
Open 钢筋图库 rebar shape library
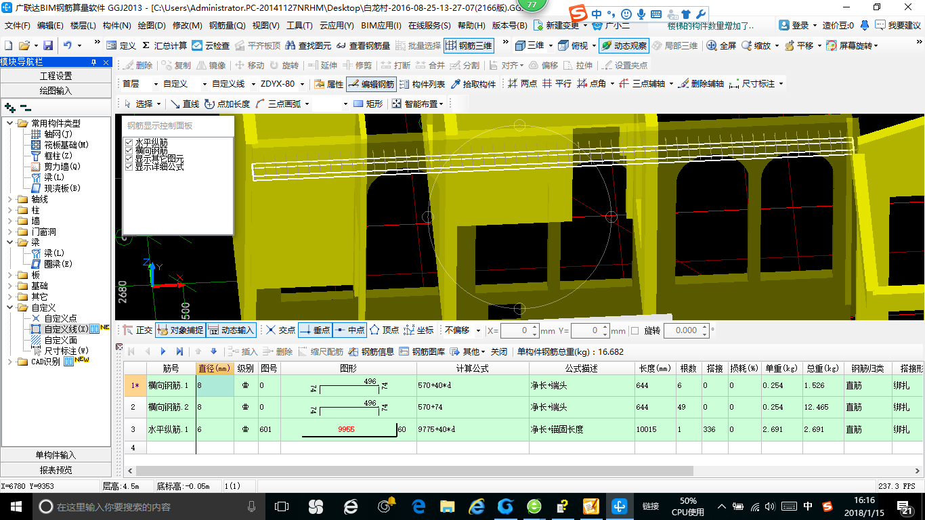[x=423, y=351]
